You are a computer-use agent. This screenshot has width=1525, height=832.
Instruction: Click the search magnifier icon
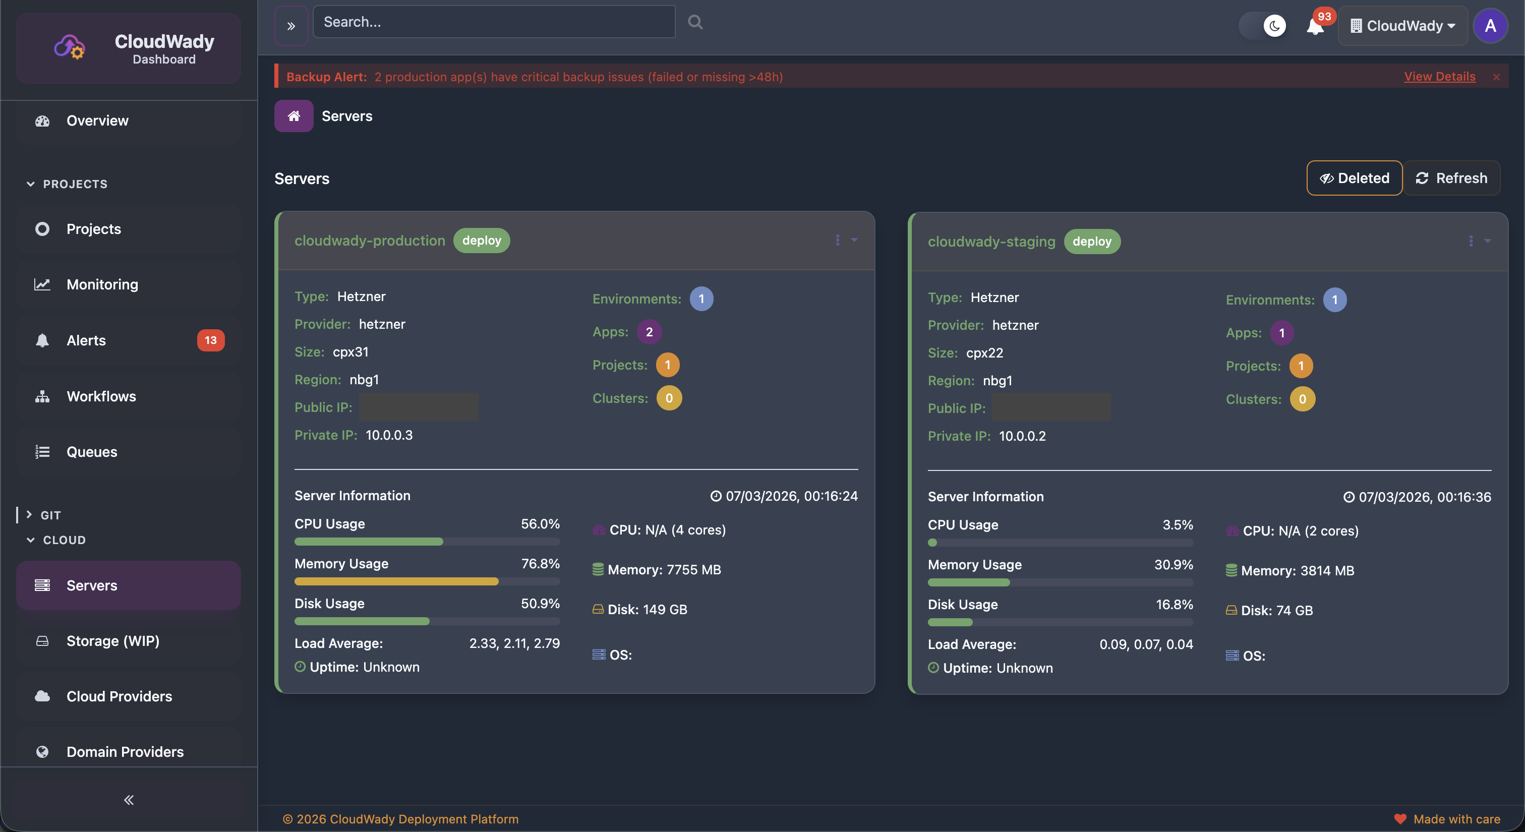click(695, 23)
